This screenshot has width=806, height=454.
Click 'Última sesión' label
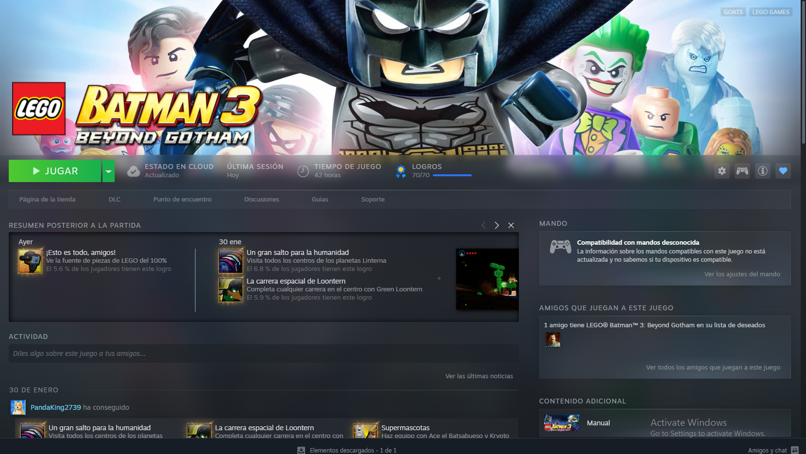tap(255, 167)
